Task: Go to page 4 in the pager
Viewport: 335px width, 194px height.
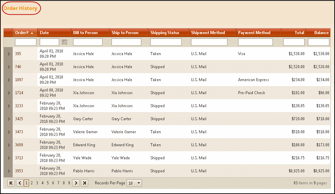Action: 42,183
